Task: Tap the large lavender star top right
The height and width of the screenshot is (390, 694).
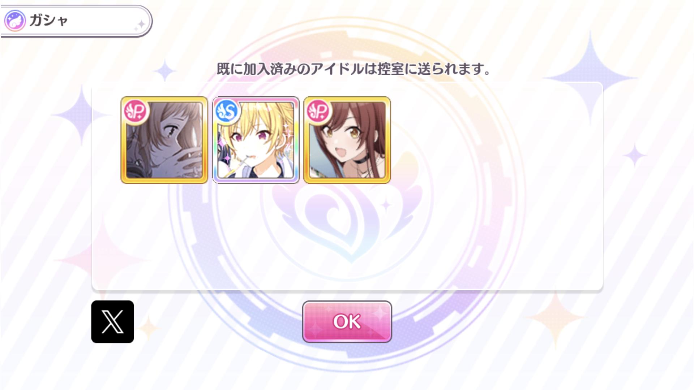Action: tap(590, 78)
